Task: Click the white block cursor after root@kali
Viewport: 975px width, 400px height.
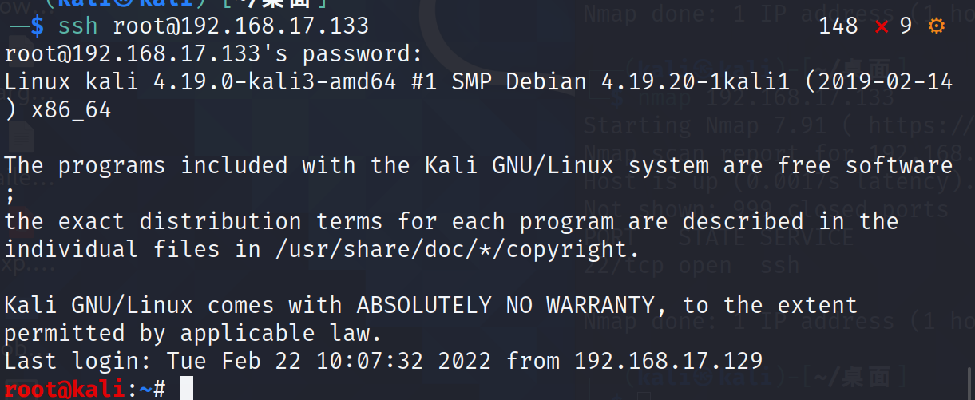Action: click(186, 389)
